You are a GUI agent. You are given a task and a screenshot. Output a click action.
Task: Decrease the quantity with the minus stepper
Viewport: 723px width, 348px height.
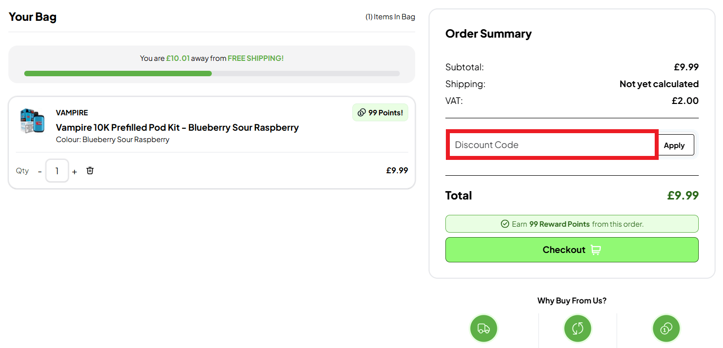[40, 171]
